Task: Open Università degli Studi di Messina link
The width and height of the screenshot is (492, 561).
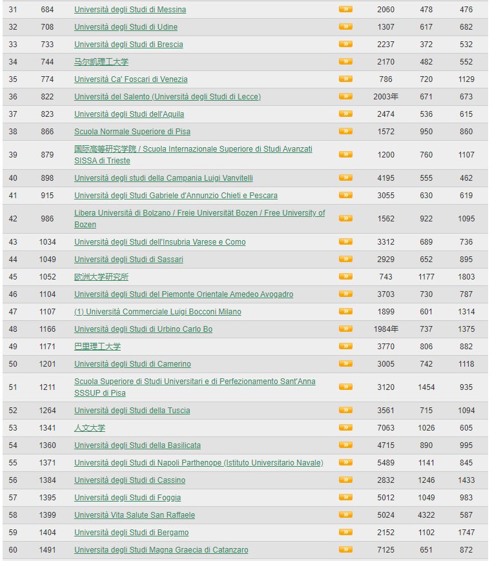Action: (x=130, y=10)
